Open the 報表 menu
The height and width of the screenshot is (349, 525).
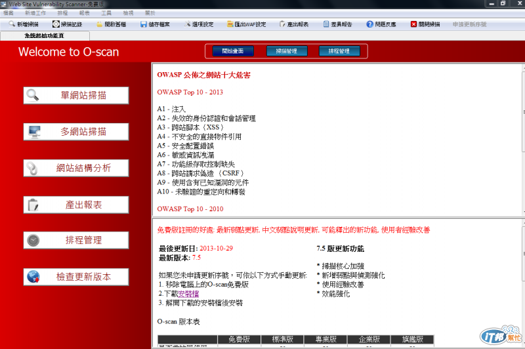pos(85,12)
